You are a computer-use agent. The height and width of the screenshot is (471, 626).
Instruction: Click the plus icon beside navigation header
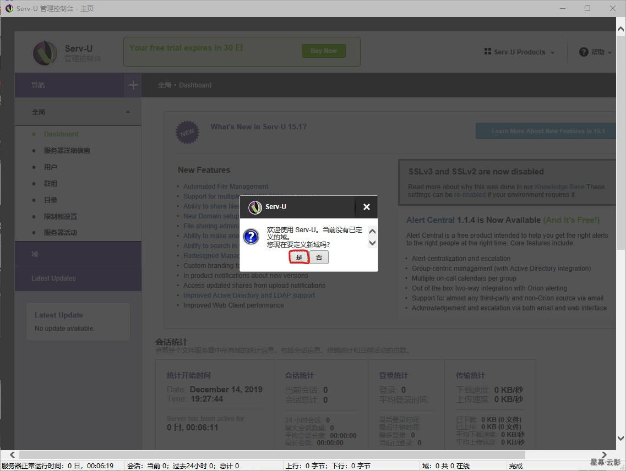point(133,85)
